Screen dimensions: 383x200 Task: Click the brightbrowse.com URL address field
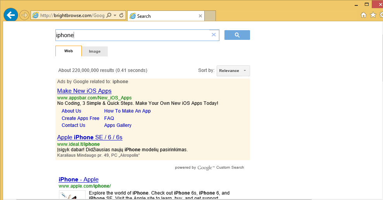point(72,15)
